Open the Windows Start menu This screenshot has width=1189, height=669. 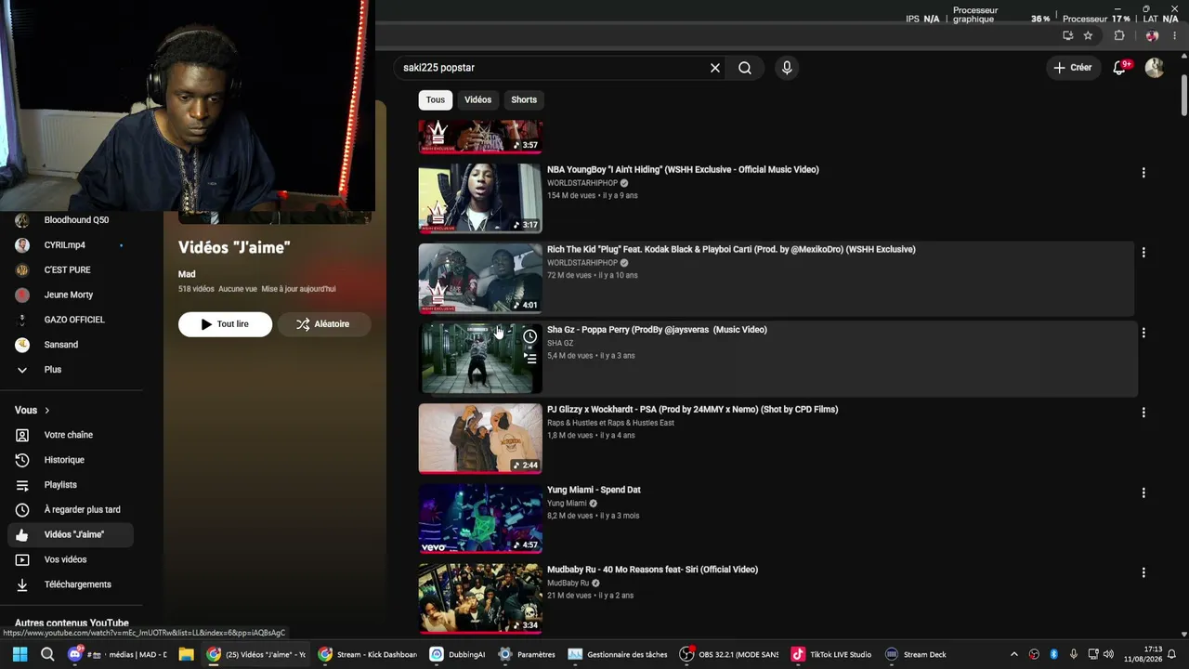[x=20, y=654]
